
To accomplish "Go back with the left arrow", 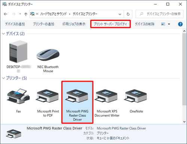I will [x=6, y=14].
